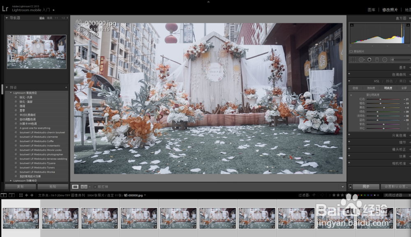Apply boutwell LR Wedstudio Coffe preset

point(37,141)
